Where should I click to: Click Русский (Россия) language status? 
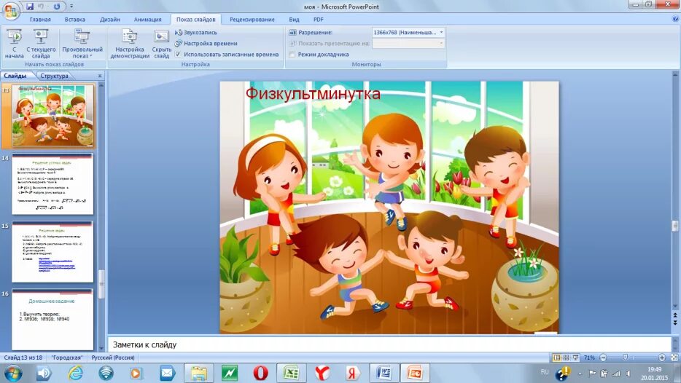(x=113, y=358)
